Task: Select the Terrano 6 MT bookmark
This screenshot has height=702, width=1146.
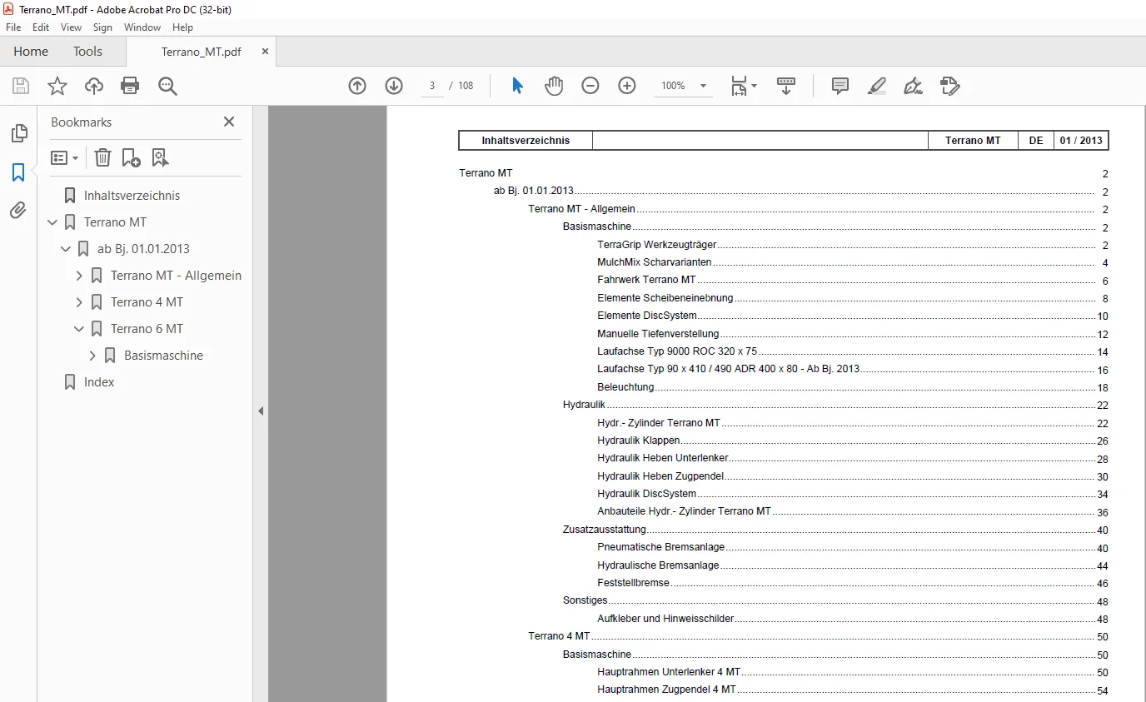Action: click(x=147, y=329)
